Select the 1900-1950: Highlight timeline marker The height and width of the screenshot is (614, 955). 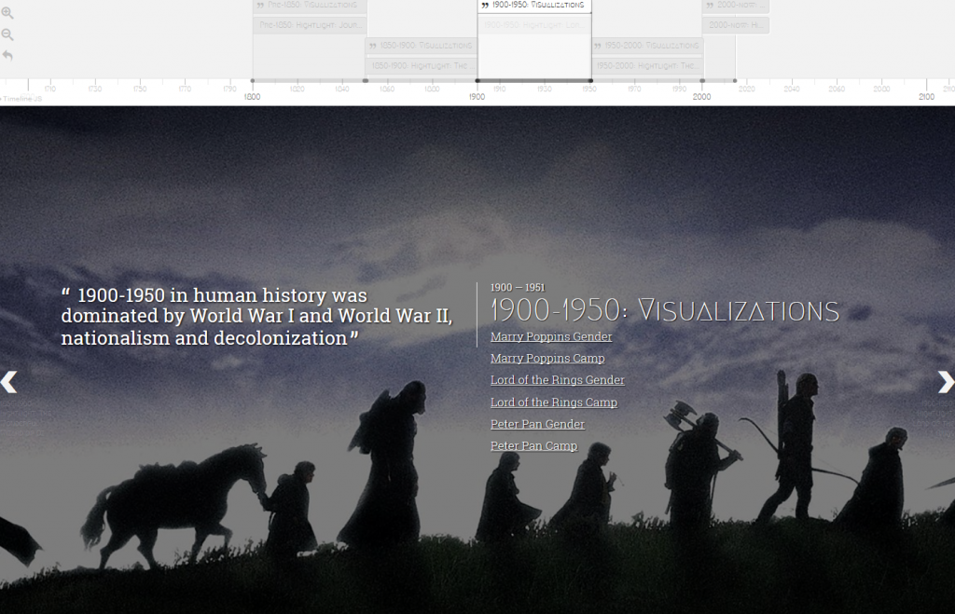(534, 25)
